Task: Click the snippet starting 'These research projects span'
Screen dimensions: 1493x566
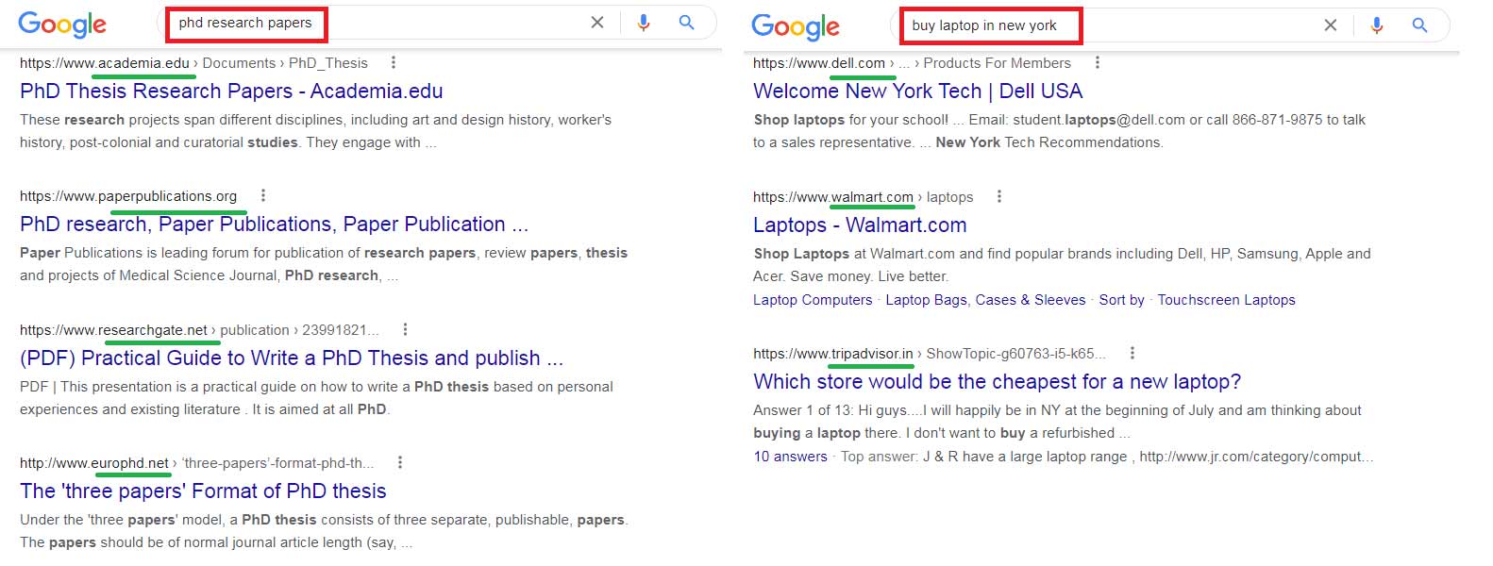Action: coord(315,131)
